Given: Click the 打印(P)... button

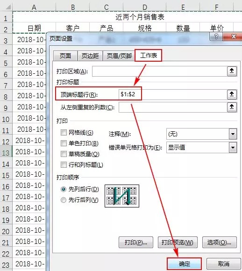Looking at the screenshot, I should coord(136,242).
